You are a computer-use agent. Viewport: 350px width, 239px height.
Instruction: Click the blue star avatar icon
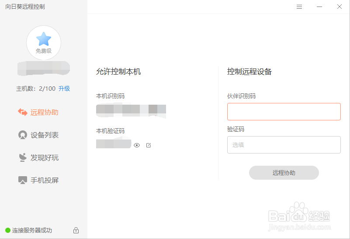44,39
